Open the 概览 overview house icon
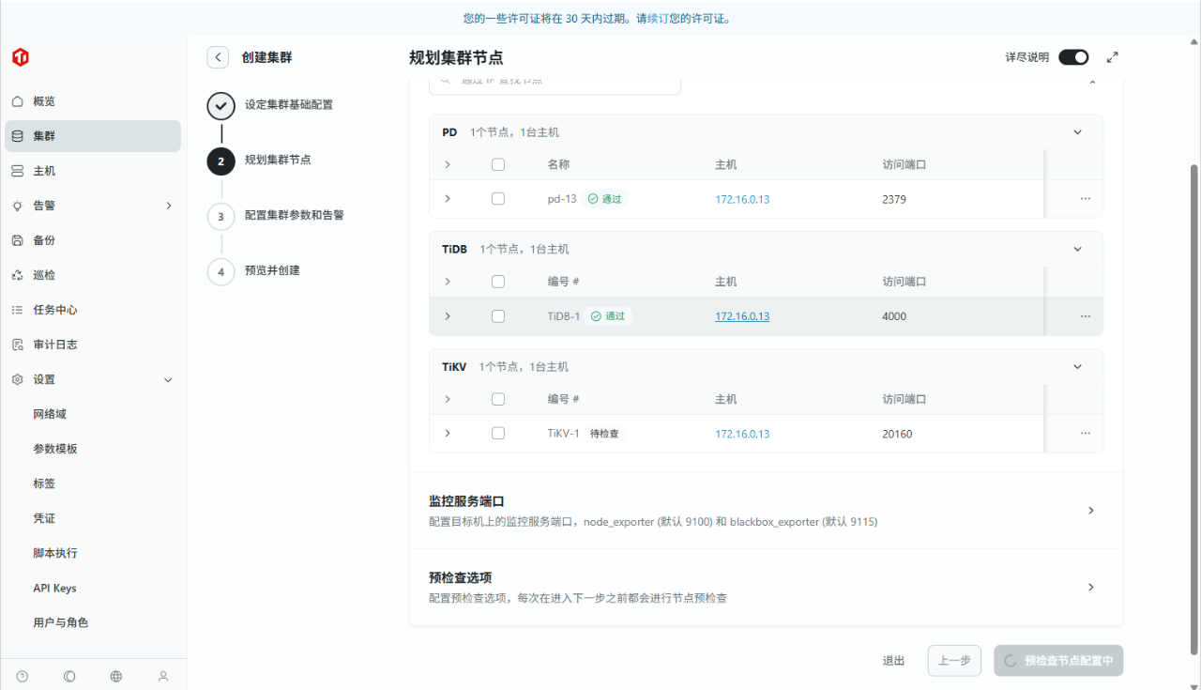Screen dimensions: 1201x690 [17, 101]
